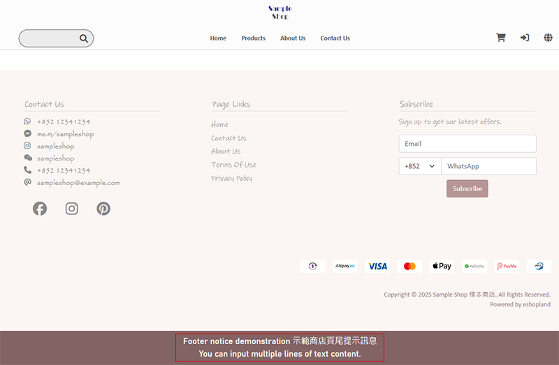Open the Terms Of Use footer link
Image resolution: width=559 pixels, height=365 pixels.
tap(233, 165)
